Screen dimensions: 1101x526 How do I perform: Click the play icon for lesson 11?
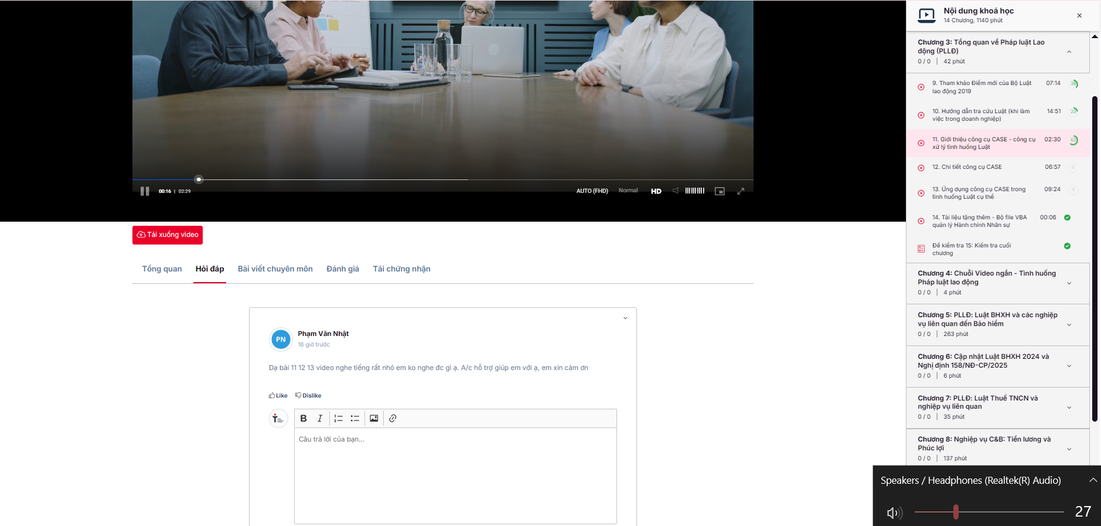(x=921, y=143)
